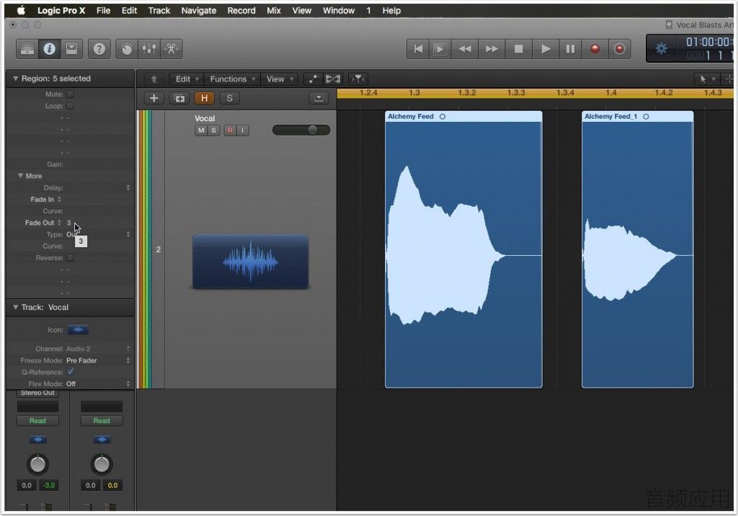738x516 pixels.
Task: Click left channel strip Read button
Action: tap(37, 420)
